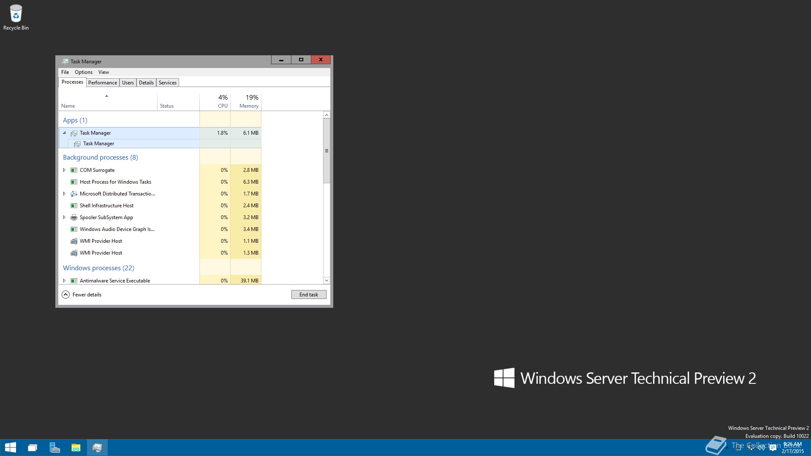811x456 pixels.
Task: Open the Windows Start button
Action: pyautogui.click(x=10, y=448)
